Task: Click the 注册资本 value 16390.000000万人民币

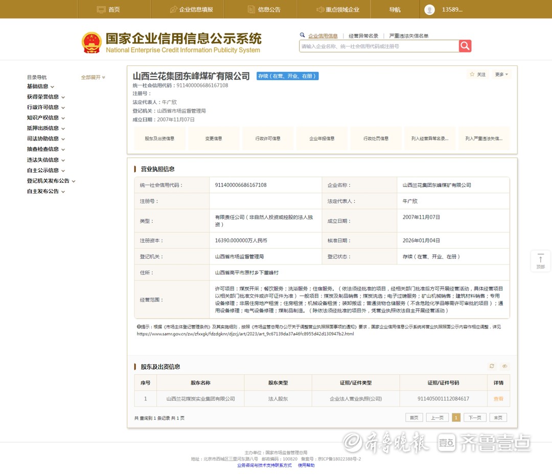Action: (x=241, y=241)
